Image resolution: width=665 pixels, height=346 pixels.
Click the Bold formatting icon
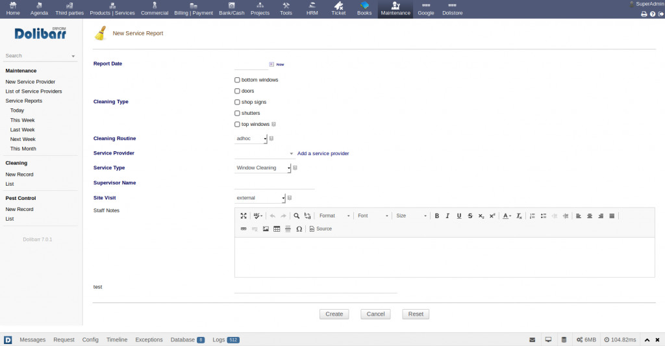(x=437, y=216)
